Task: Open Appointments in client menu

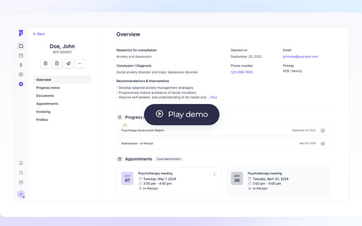Action: pyautogui.click(x=47, y=104)
